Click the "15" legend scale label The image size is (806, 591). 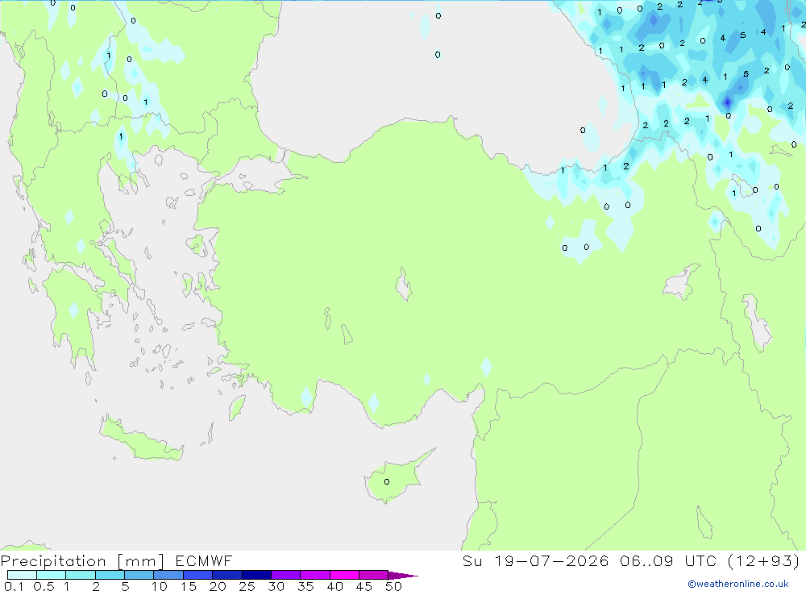coord(189,586)
